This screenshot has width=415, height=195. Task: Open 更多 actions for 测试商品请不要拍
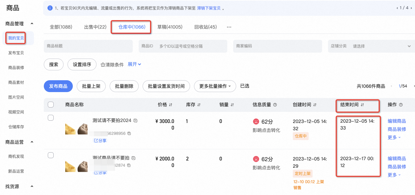click(394, 175)
